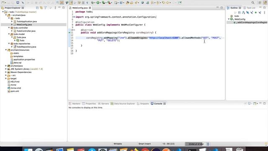Collapse the todo.model package
Image resolution: width=268 pixels, height=151 pixels.
click(9, 34)
